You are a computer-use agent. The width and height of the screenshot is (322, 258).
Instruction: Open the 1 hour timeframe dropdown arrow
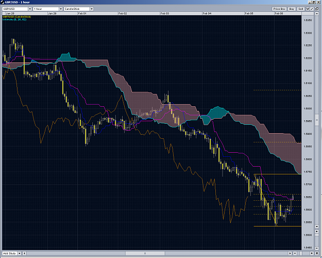(61, 9)
